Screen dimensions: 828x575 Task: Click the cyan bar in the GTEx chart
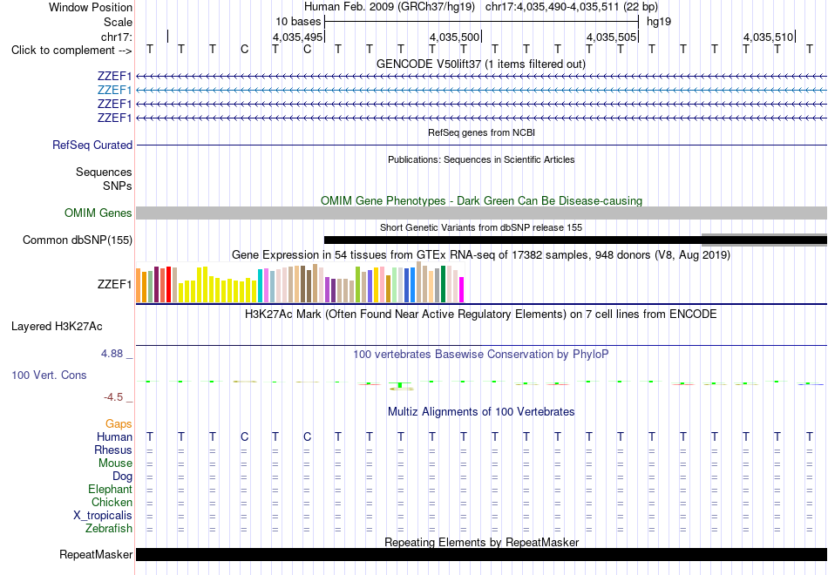pos(260,286)
